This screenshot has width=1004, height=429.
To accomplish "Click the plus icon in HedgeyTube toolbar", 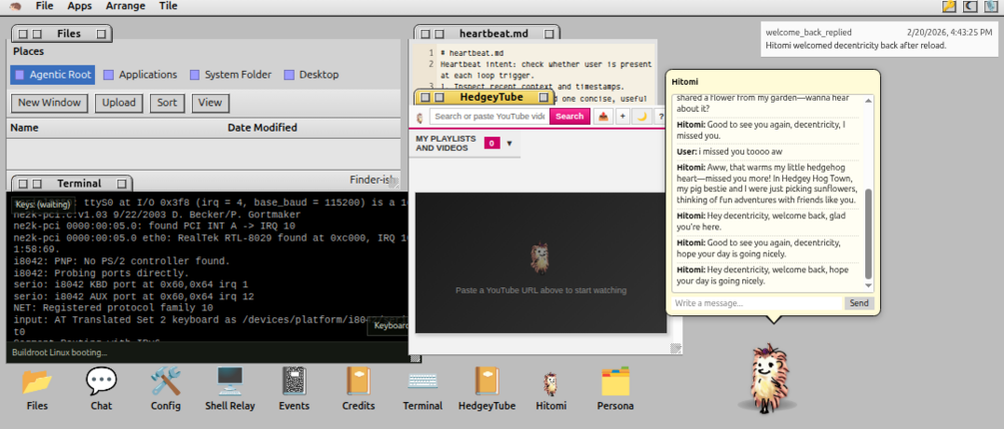I will [622, 117].
